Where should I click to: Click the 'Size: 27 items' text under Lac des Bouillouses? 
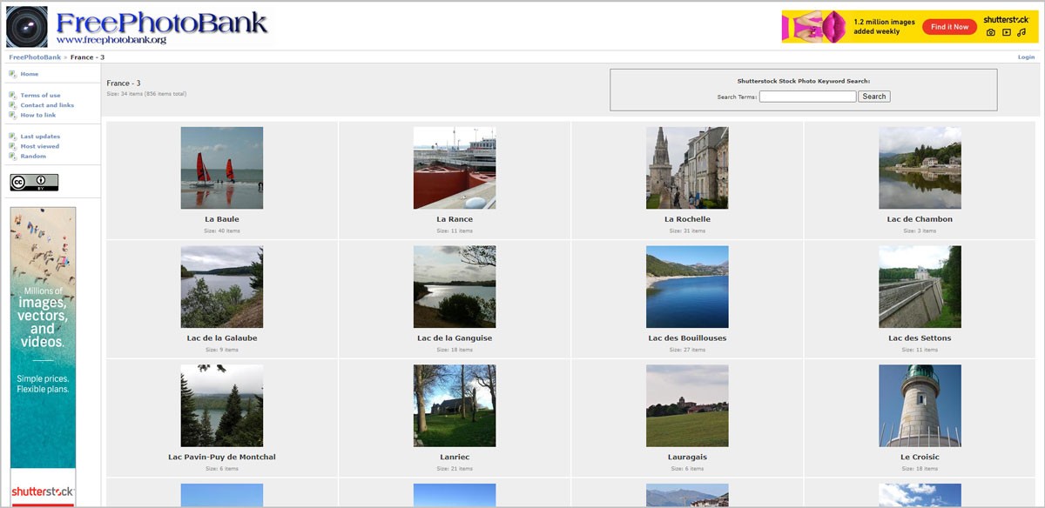pyautogui.click(x=687, y=351)
